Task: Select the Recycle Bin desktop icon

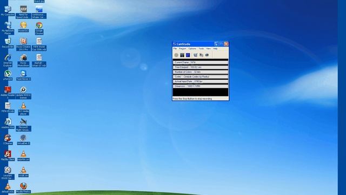Action: click(8, 43)
